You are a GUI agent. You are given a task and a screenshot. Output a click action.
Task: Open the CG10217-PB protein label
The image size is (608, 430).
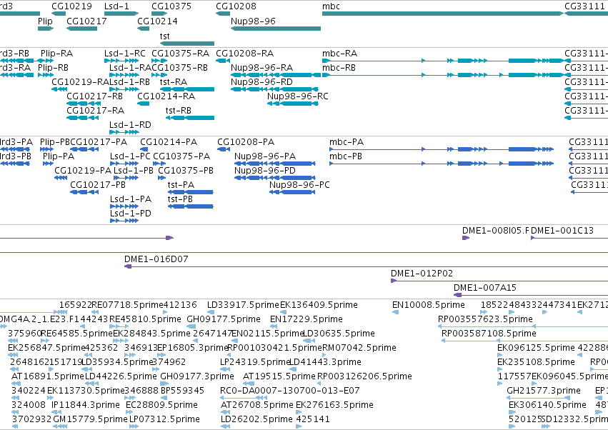[x=98, y=185]
